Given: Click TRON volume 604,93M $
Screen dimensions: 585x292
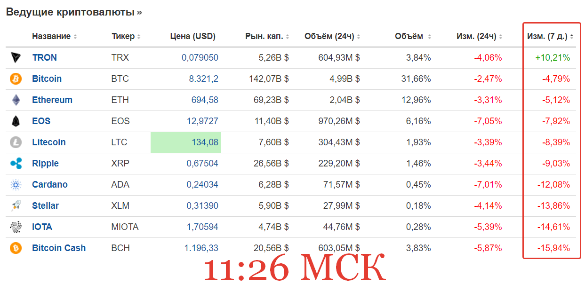Looking at the screenshot, I should pyautogui.click(x=339, y=58).
